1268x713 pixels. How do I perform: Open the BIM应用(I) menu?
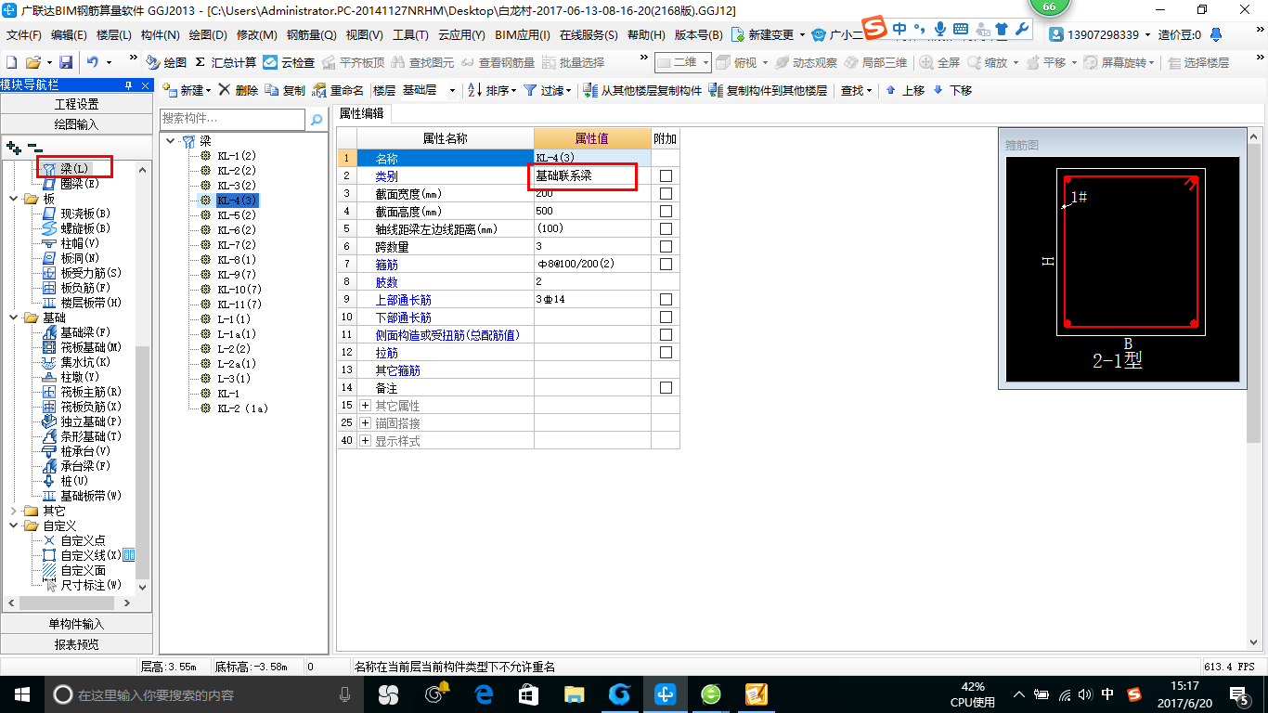pos(523,34)
